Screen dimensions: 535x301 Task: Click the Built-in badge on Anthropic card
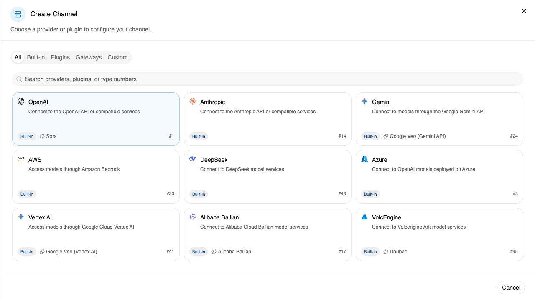(199, 136)
